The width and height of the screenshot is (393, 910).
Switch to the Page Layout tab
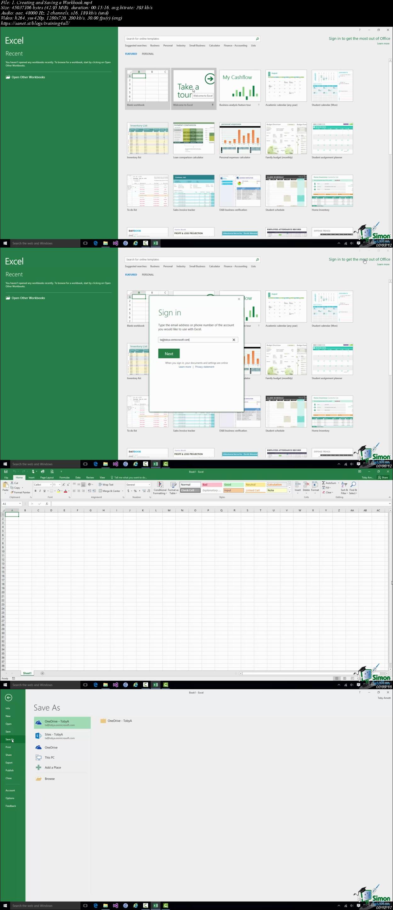(x=47, y=477)
